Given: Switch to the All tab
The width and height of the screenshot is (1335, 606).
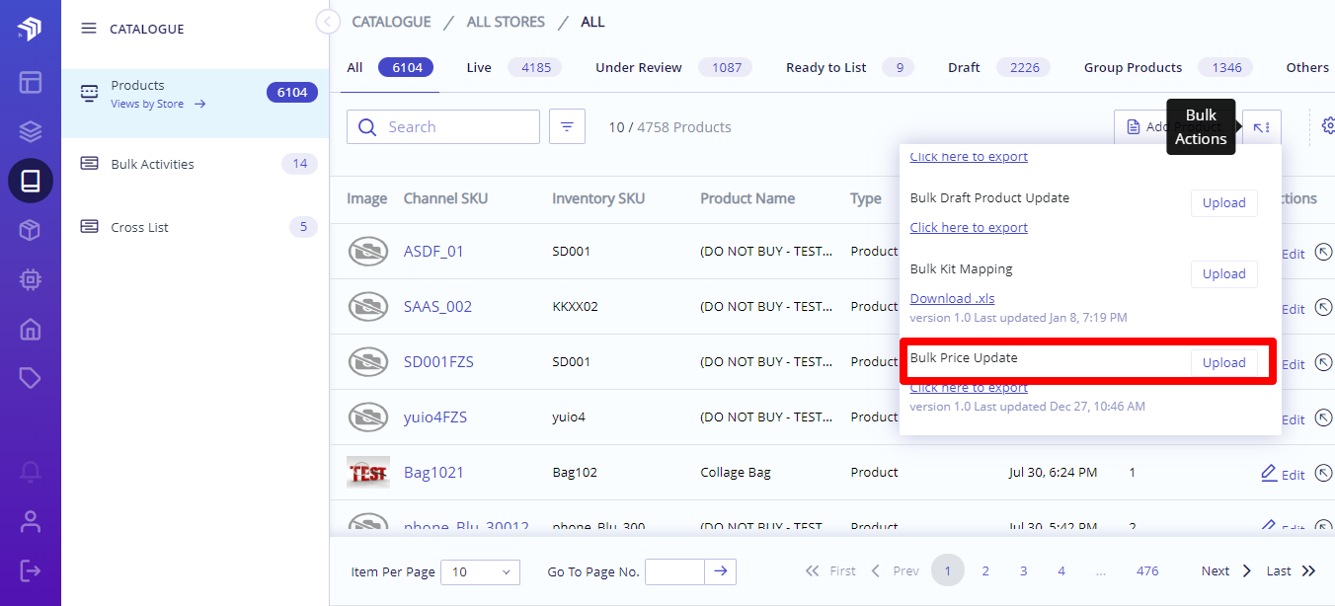Looking at the screenshot, I should (x=390, y=67).
